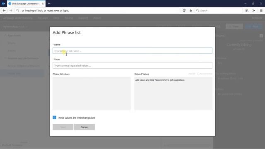Open the Firefox hamburger menu
Screen dimensions: 265x149
tap(261, 10)
